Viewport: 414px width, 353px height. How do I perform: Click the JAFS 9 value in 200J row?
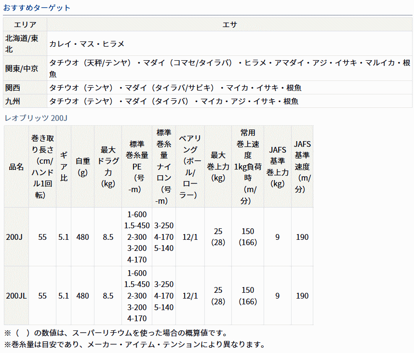[278, 236]
